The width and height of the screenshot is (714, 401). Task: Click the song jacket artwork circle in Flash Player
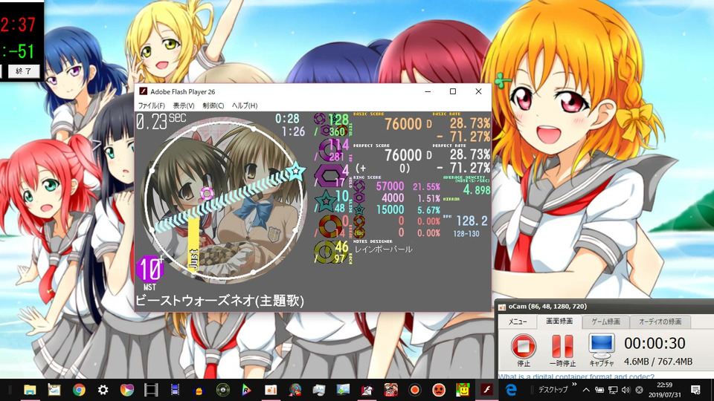coord(225,199)
